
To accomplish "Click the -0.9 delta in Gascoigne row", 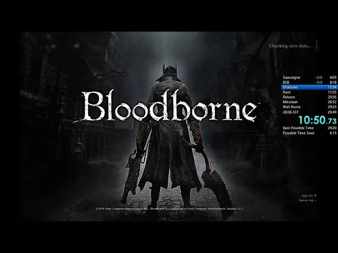I will (x=318, y=77).
